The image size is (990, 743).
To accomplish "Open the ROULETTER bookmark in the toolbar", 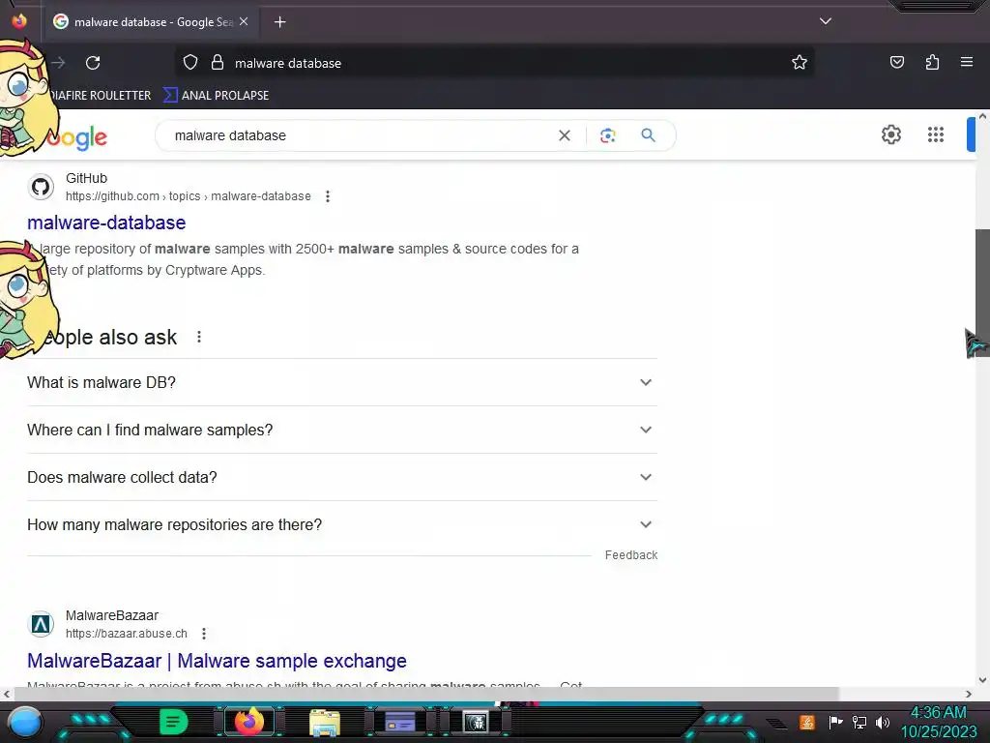I will [x=100, y=96].
